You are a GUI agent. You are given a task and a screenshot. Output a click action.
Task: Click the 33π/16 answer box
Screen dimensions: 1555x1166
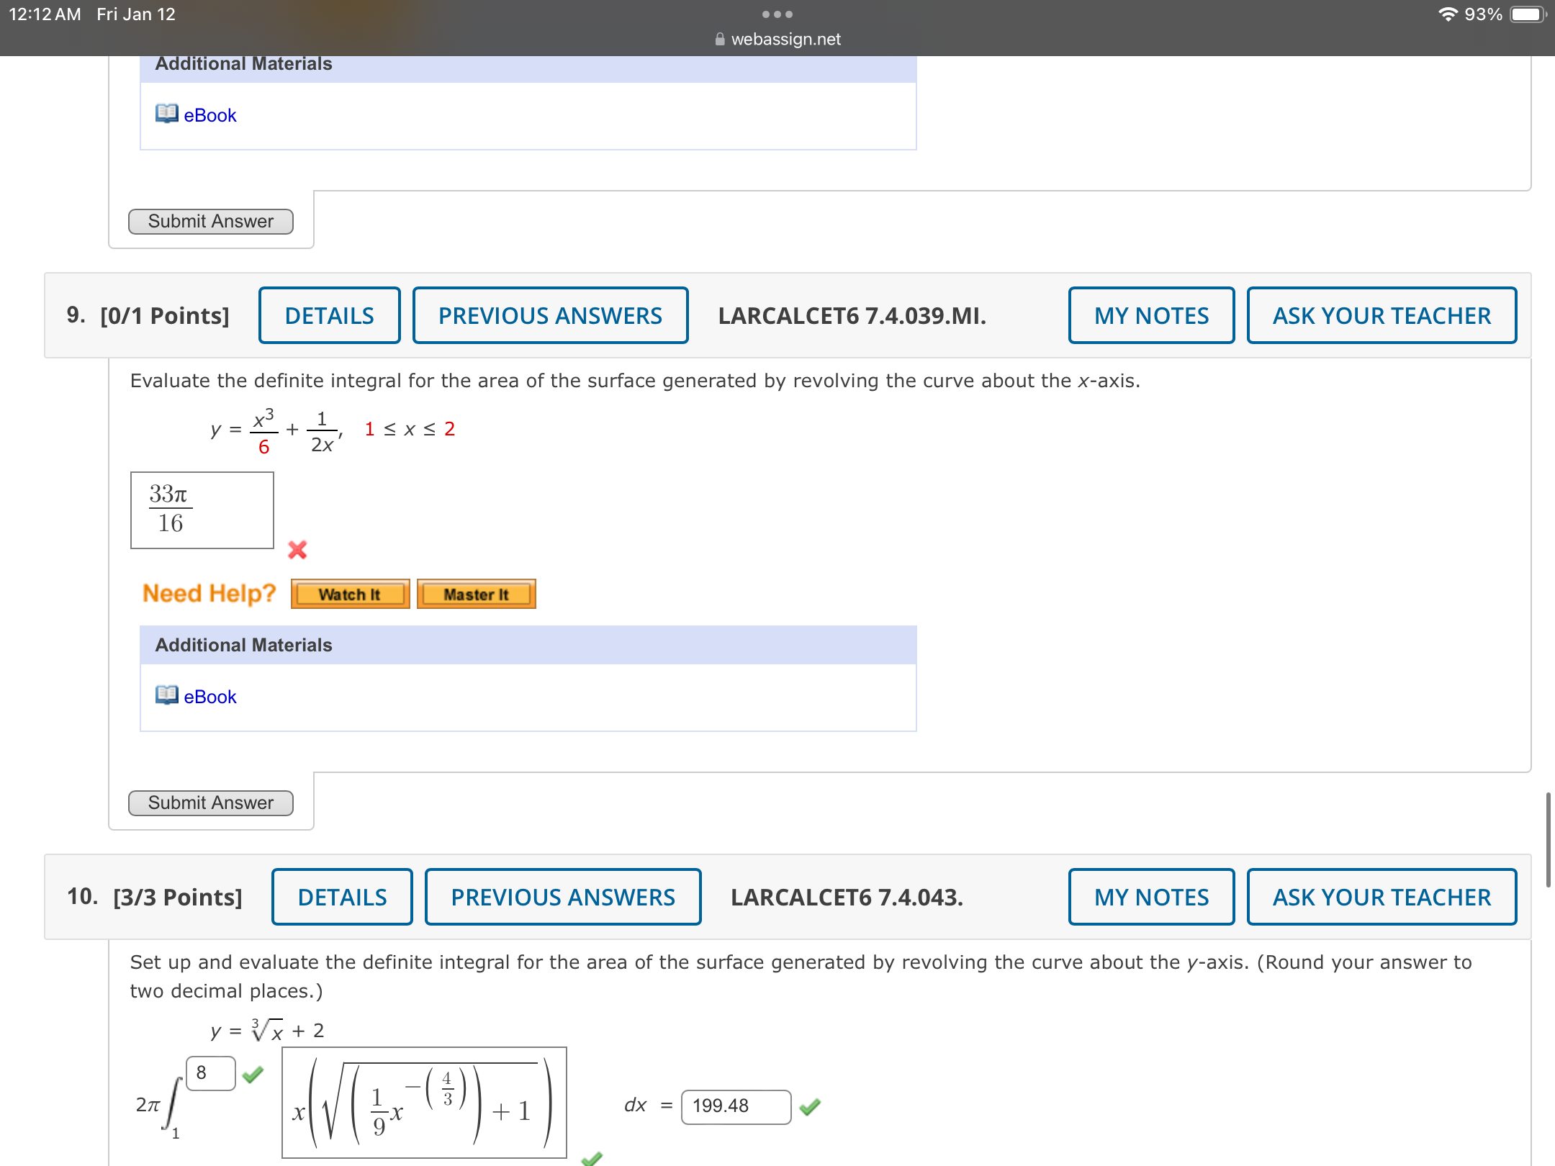(202, 510)
